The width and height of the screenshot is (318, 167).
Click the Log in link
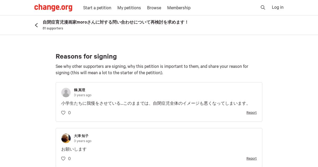click(278, 7)
